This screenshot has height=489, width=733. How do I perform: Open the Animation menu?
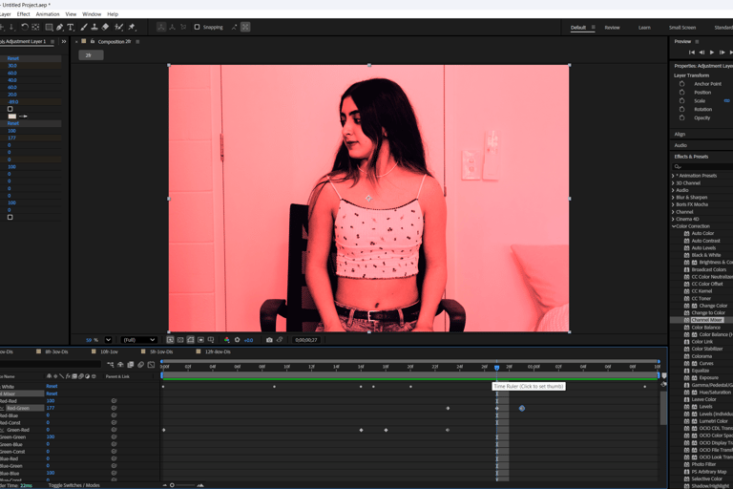point(48,14)
